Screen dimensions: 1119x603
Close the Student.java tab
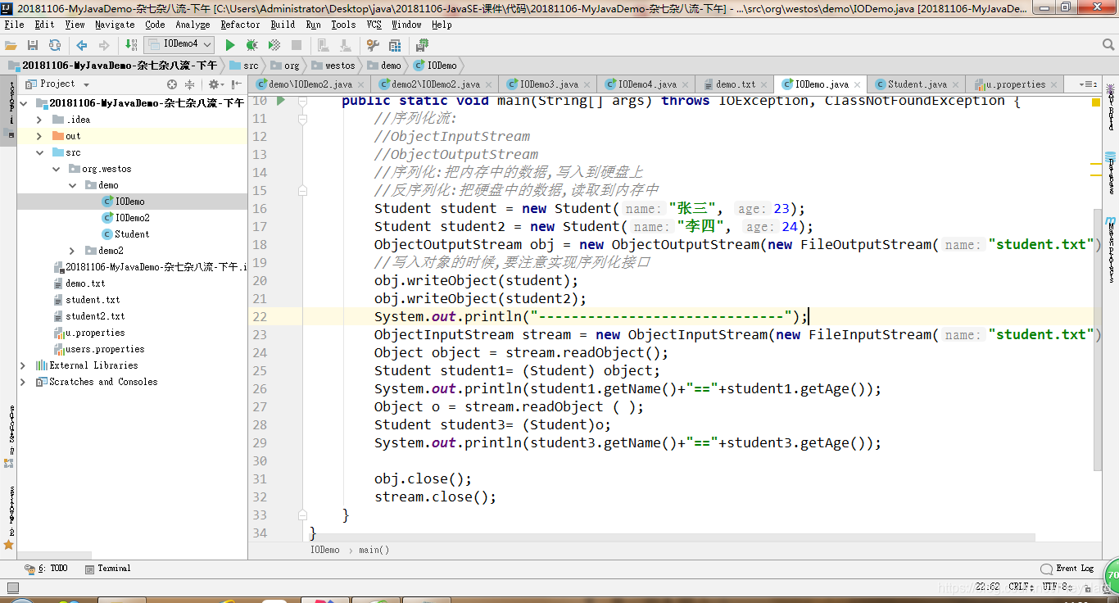(957, 84)
